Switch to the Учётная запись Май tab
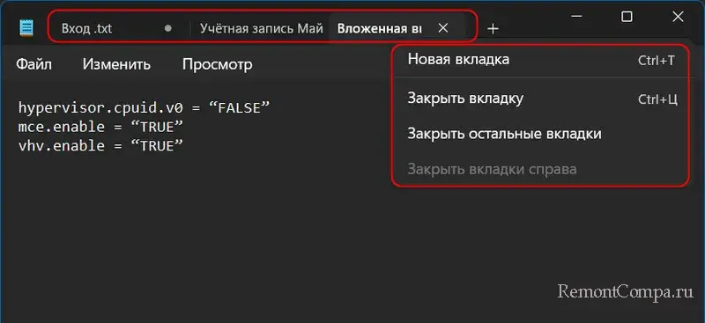The height and width of the screenshot is (323, 705). [260, 28]
